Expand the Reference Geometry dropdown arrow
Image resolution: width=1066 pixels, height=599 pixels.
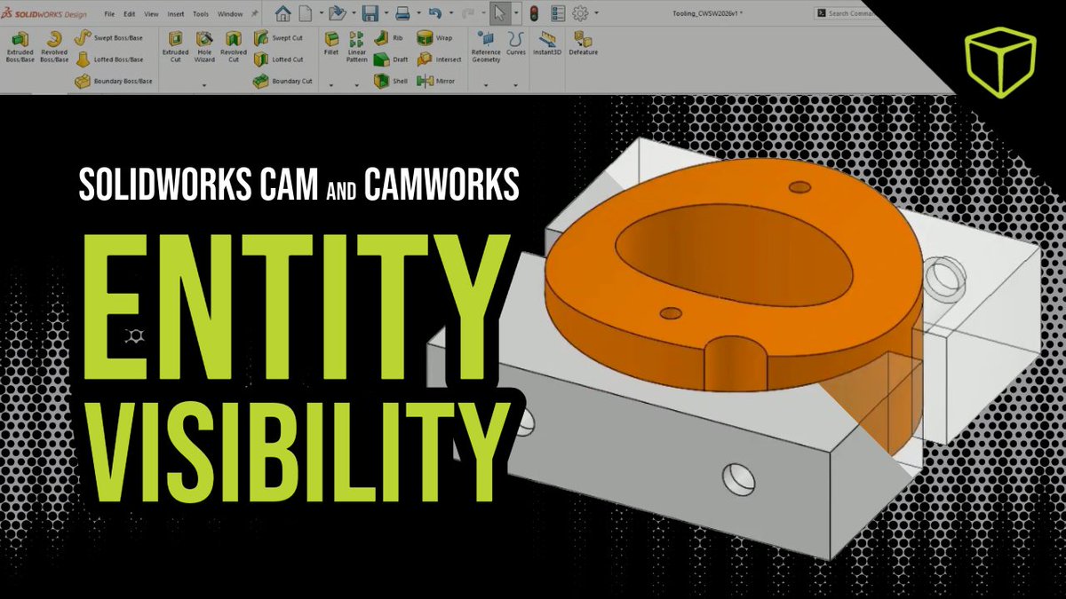tap(486, 85)
